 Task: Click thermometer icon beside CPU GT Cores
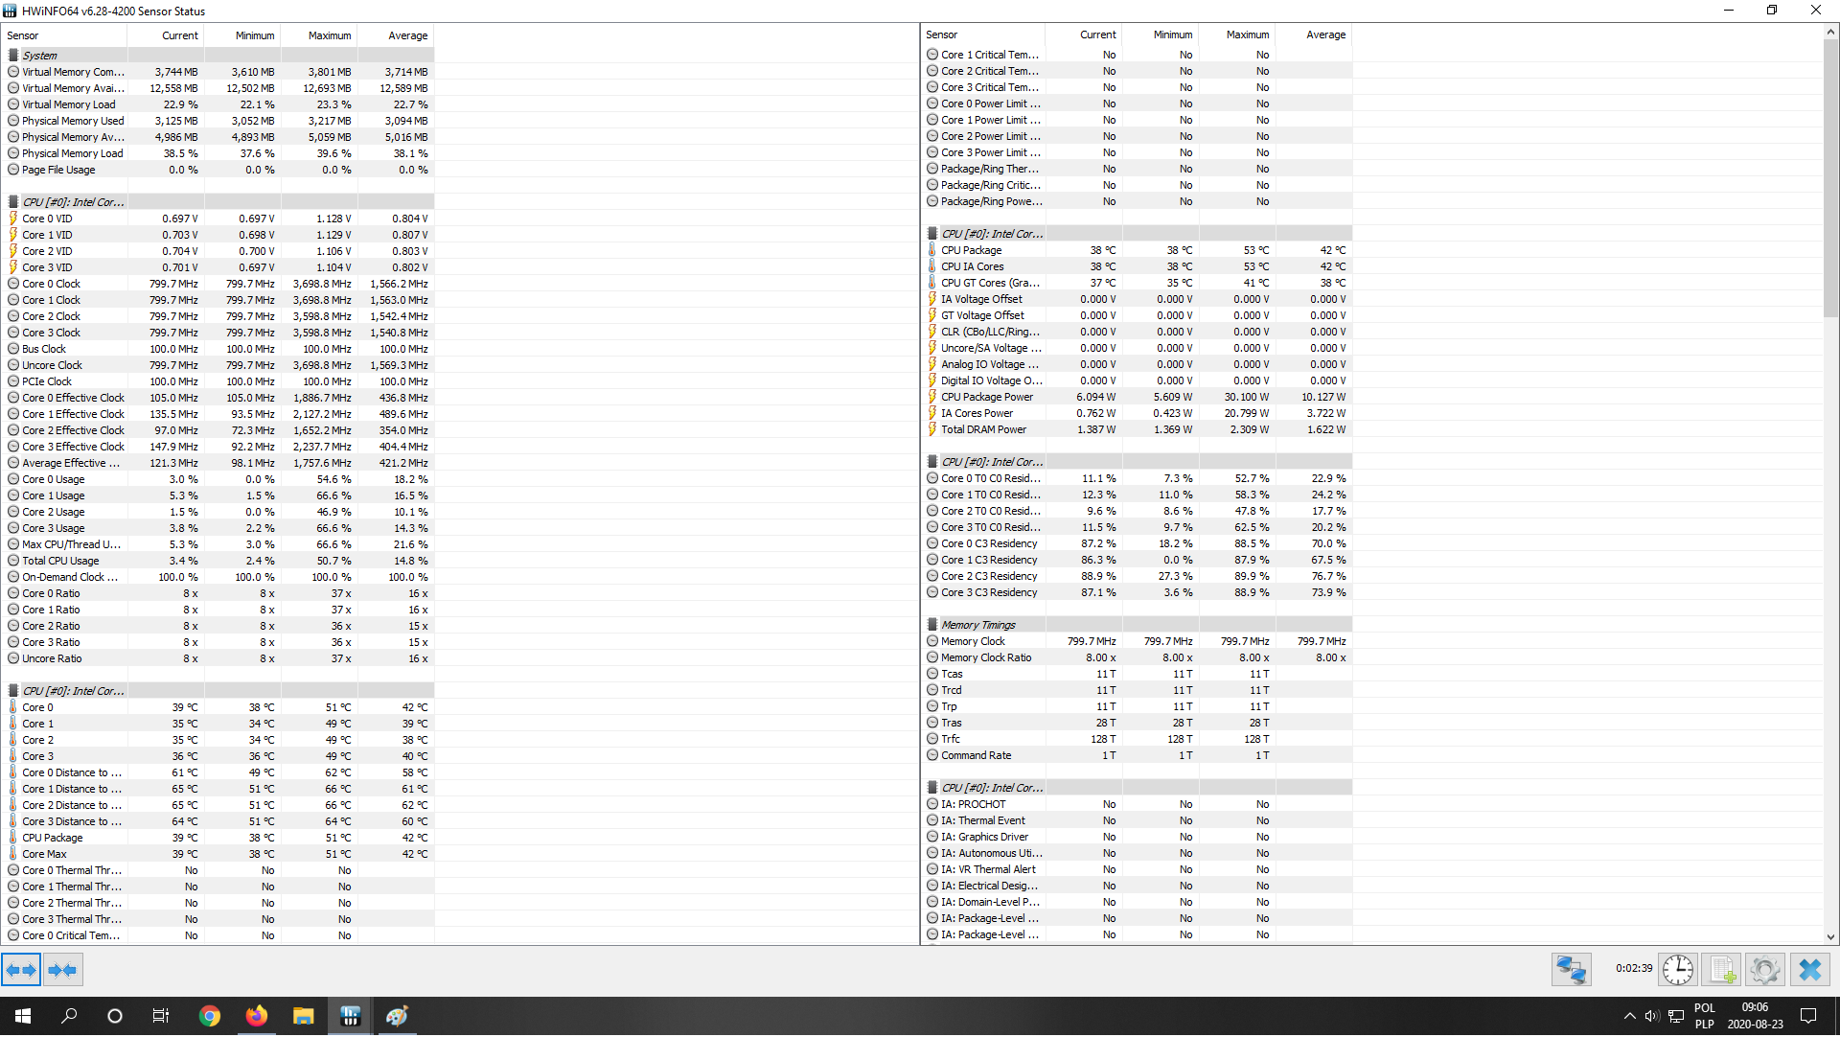[931, 283]
